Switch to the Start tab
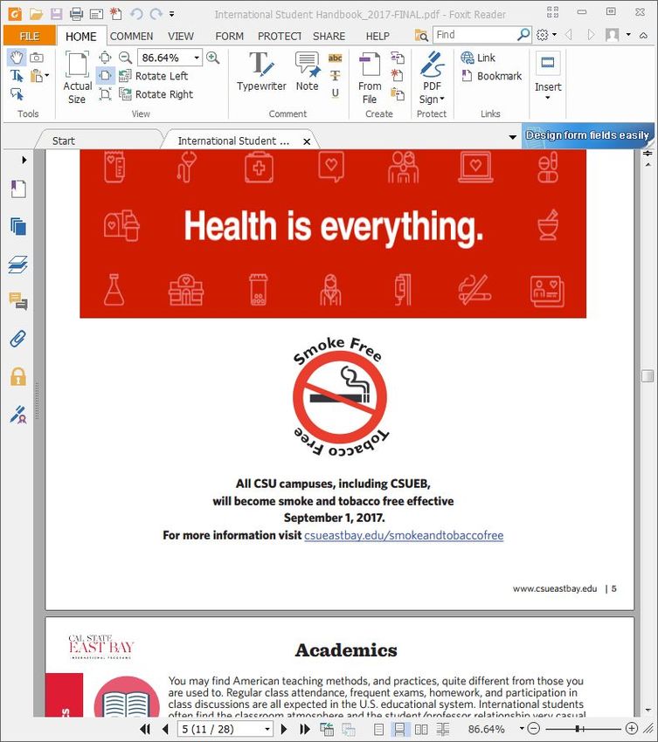Screen dimensions: 658x742 [64, 141]
